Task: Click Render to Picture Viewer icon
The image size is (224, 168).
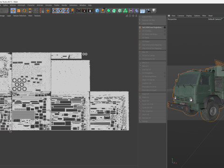Action: [84, 11]
